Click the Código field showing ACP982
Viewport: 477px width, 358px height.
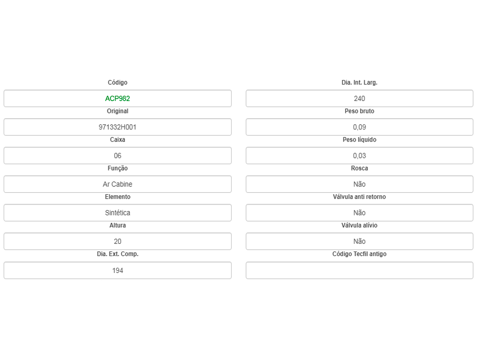click(x=118, y=99)
